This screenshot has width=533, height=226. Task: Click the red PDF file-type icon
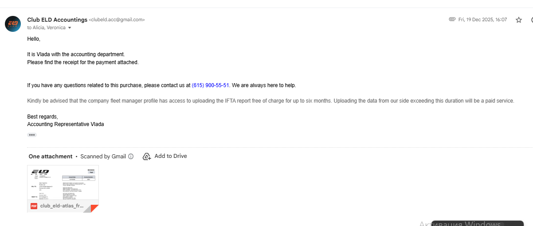tap(34, 206)
